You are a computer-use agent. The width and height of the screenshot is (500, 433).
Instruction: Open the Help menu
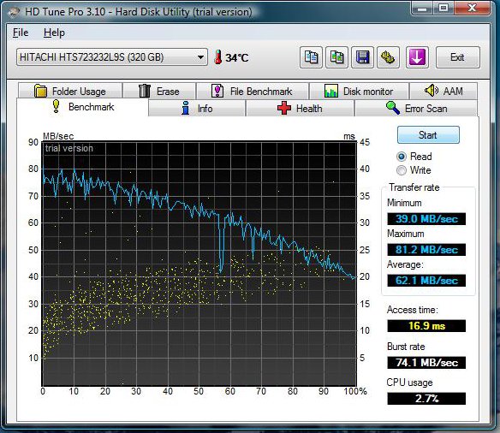pyautogui.click(x=54, y=33)
